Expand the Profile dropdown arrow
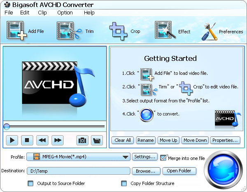 pyautogui.click(x=126, y=157)
